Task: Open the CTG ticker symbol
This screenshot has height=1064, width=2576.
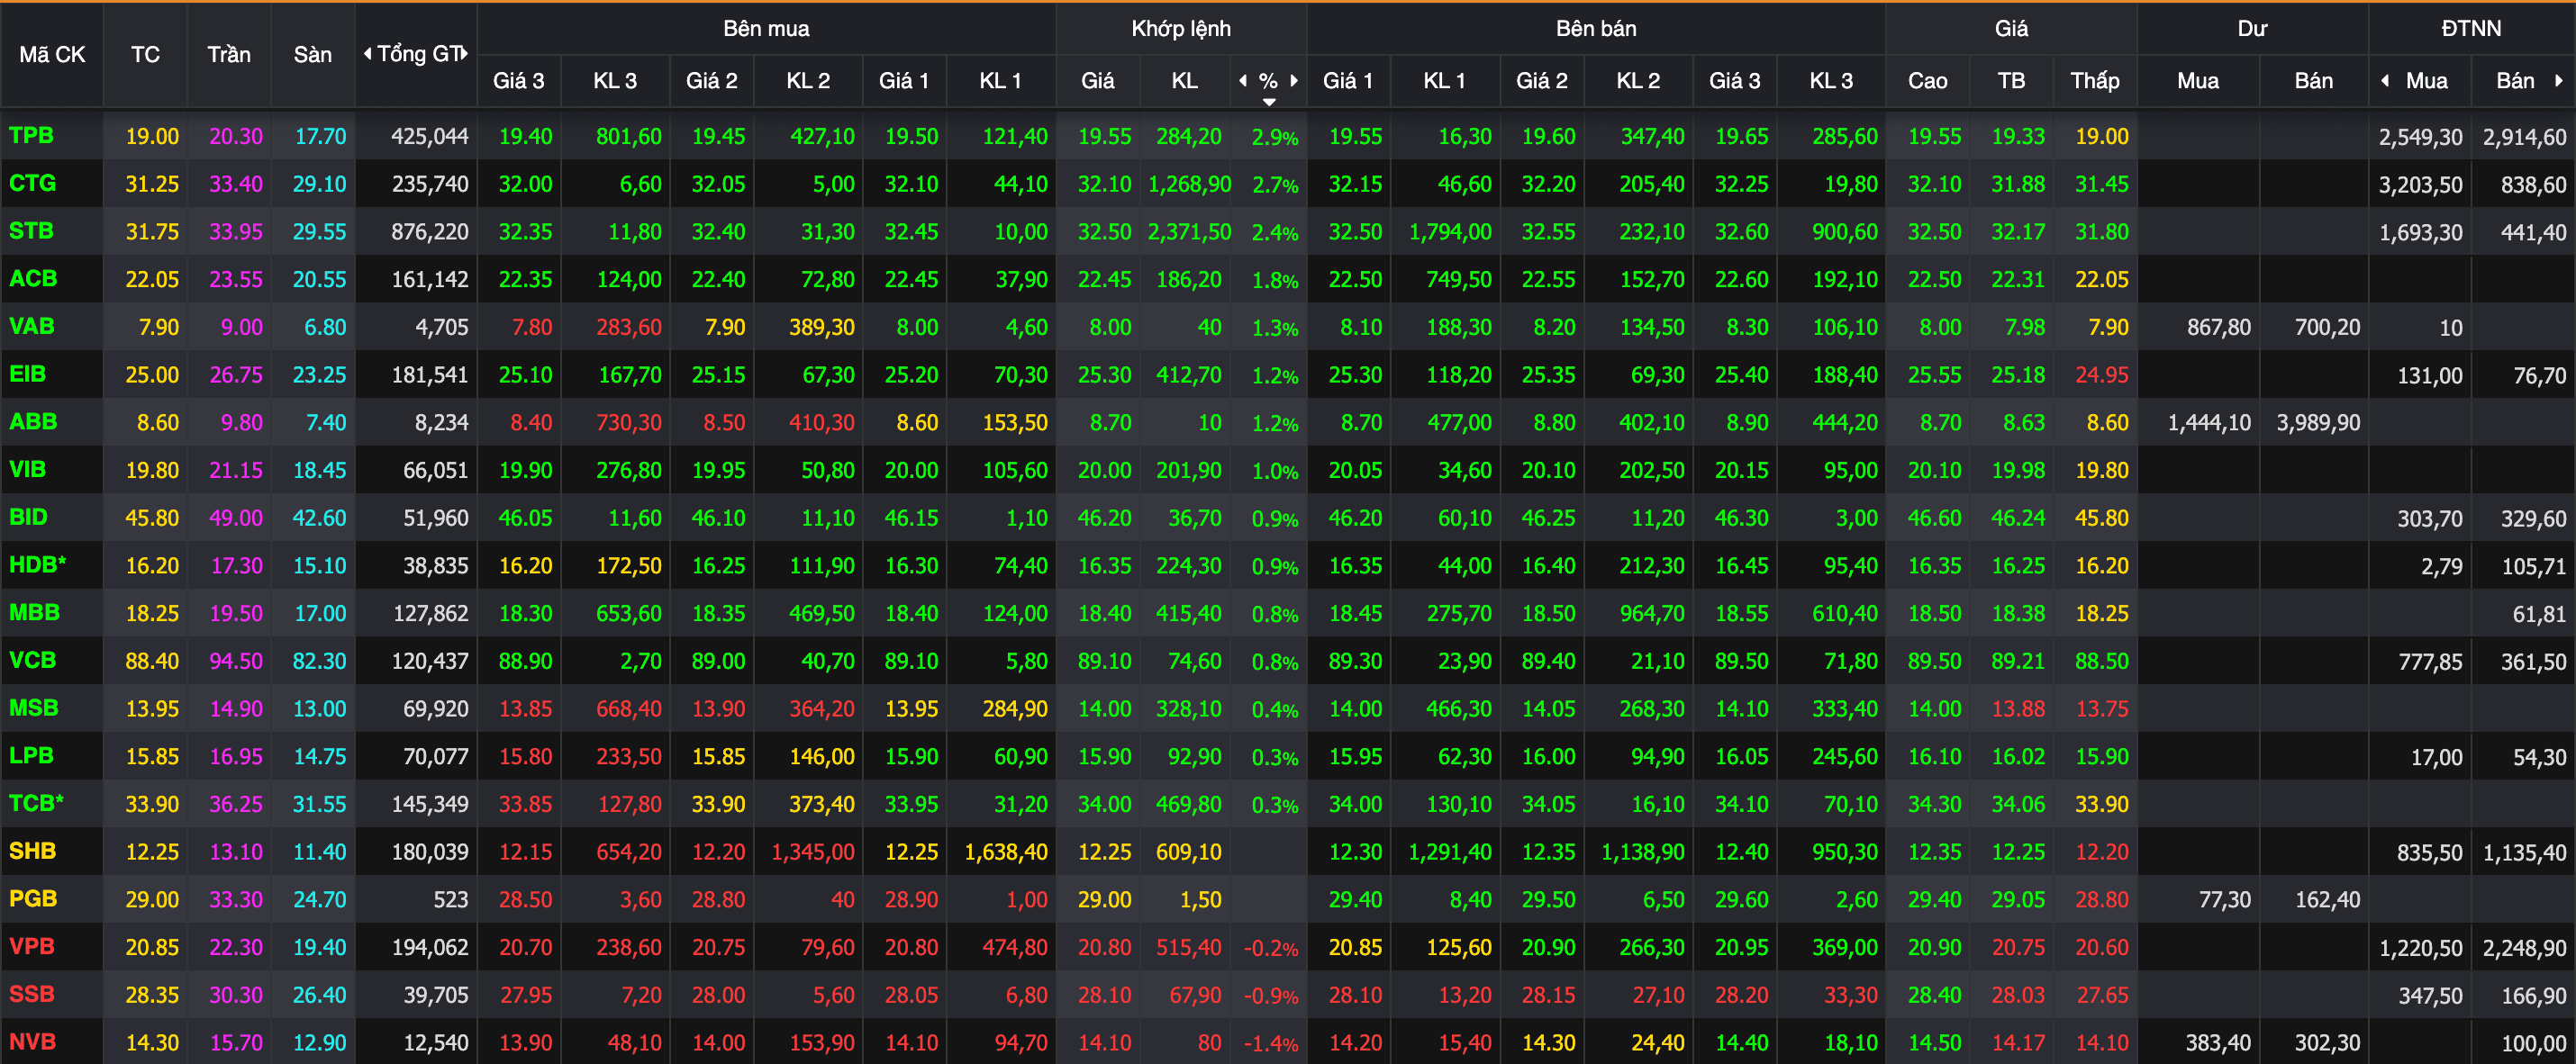Action: click(x=32, y=184)
